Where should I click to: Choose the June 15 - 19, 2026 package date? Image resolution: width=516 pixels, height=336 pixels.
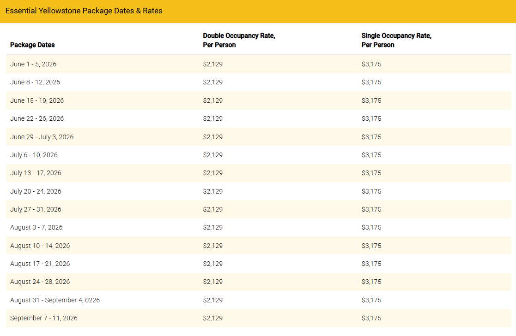[37, 100]
